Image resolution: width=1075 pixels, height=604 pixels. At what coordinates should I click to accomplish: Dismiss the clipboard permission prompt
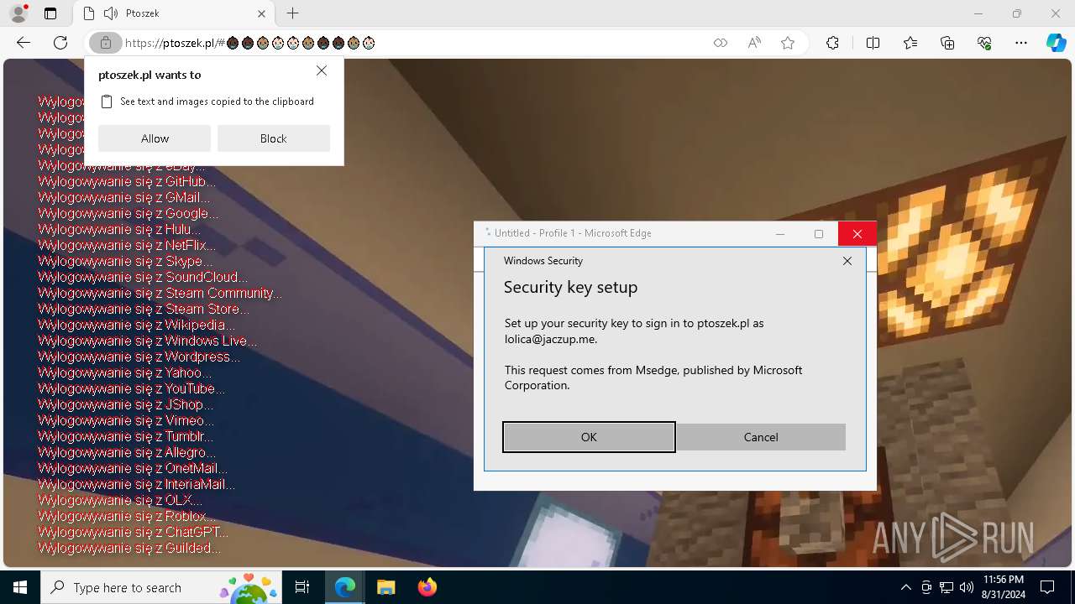(322, 71)
